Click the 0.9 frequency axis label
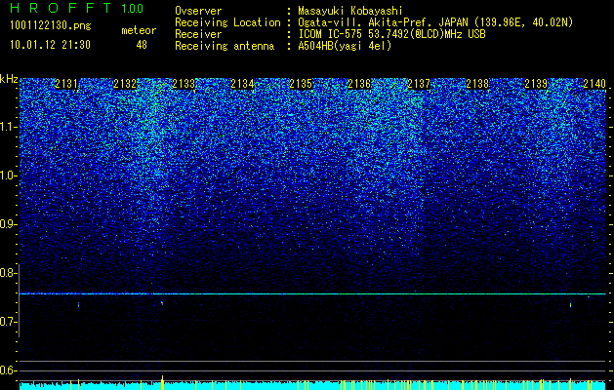The width and height of the screenshot is (614, 390). point(9,224)
